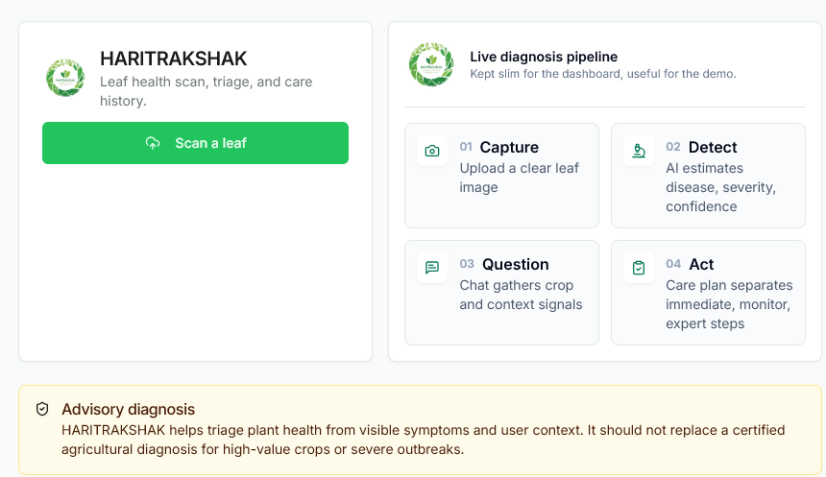826x477 pixels.
Task: Select the Detect step heading
Action: (713, 147)
